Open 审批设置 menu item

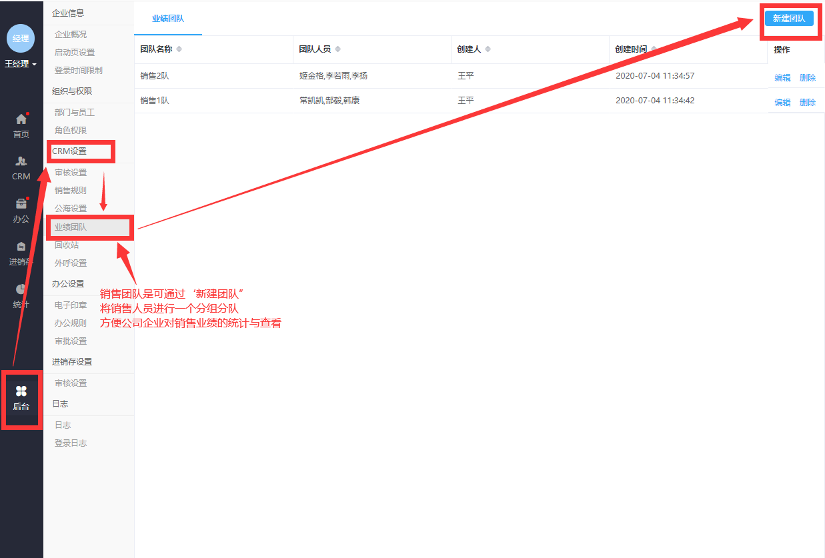point(71,341)
